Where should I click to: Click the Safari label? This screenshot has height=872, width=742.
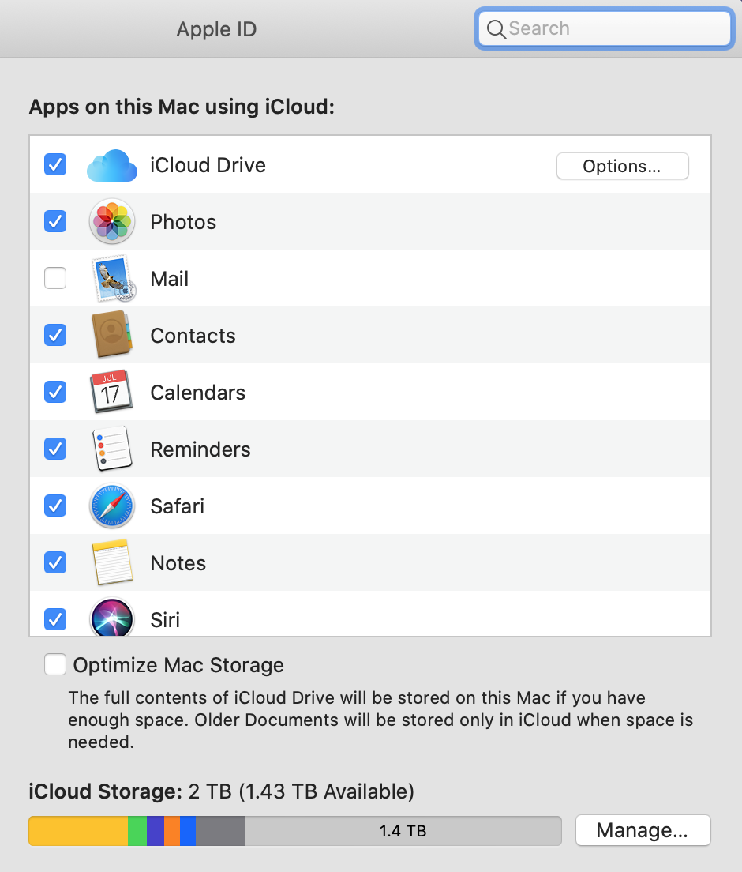tap(178, 506)
